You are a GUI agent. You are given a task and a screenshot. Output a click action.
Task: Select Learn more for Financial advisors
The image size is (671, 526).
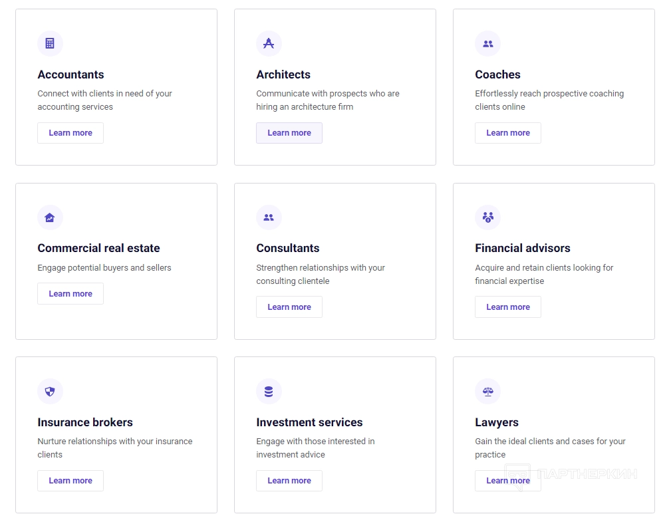click(x=508, y=307)
